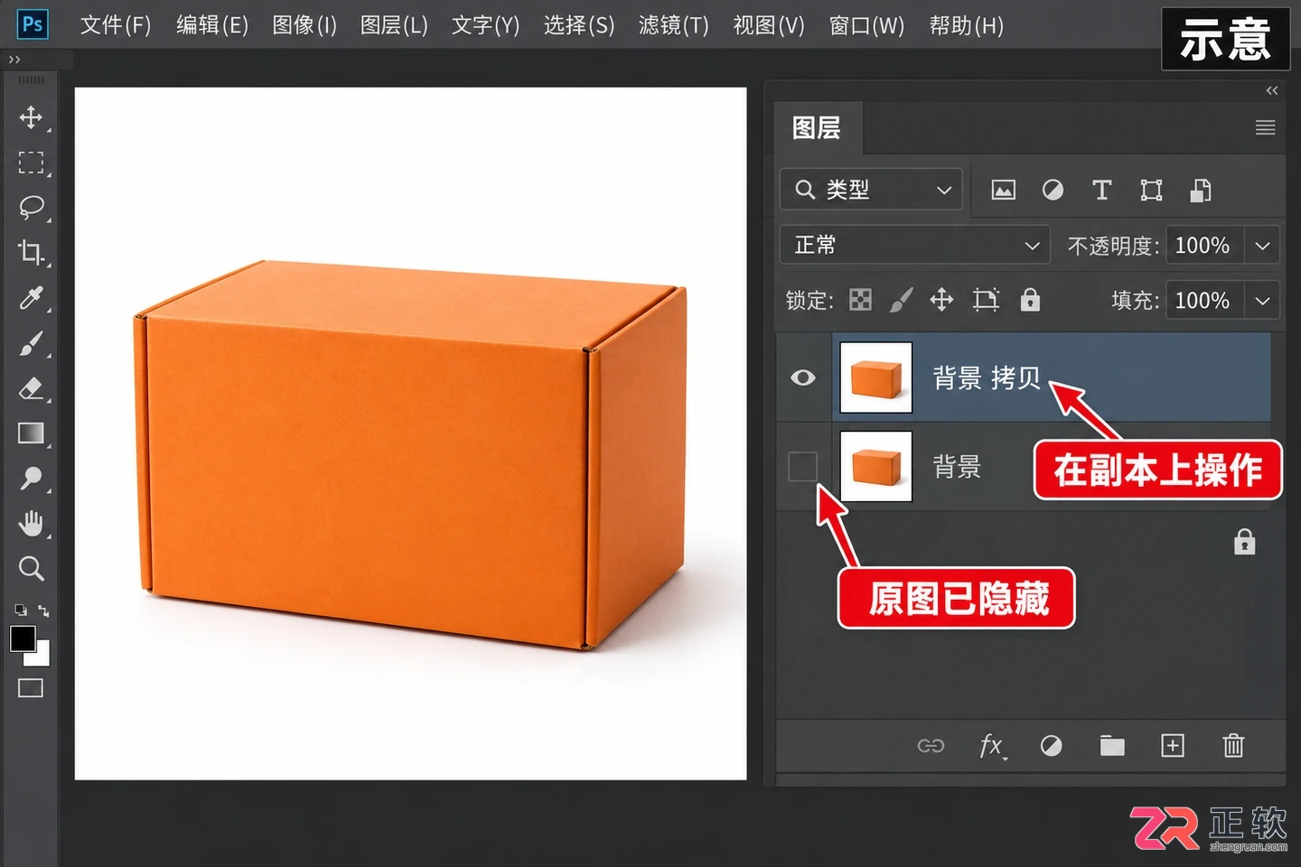This screenshot has height=867, width=1301.
Task: Expand the 填充 fill slider arrow
Action: tap(1262, 301)
